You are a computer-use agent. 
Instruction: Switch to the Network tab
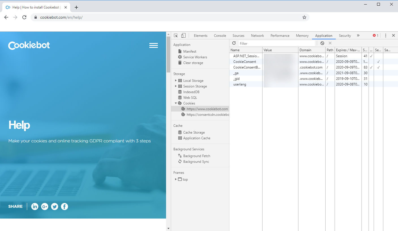pyautogui.click(x=257, y=36)
